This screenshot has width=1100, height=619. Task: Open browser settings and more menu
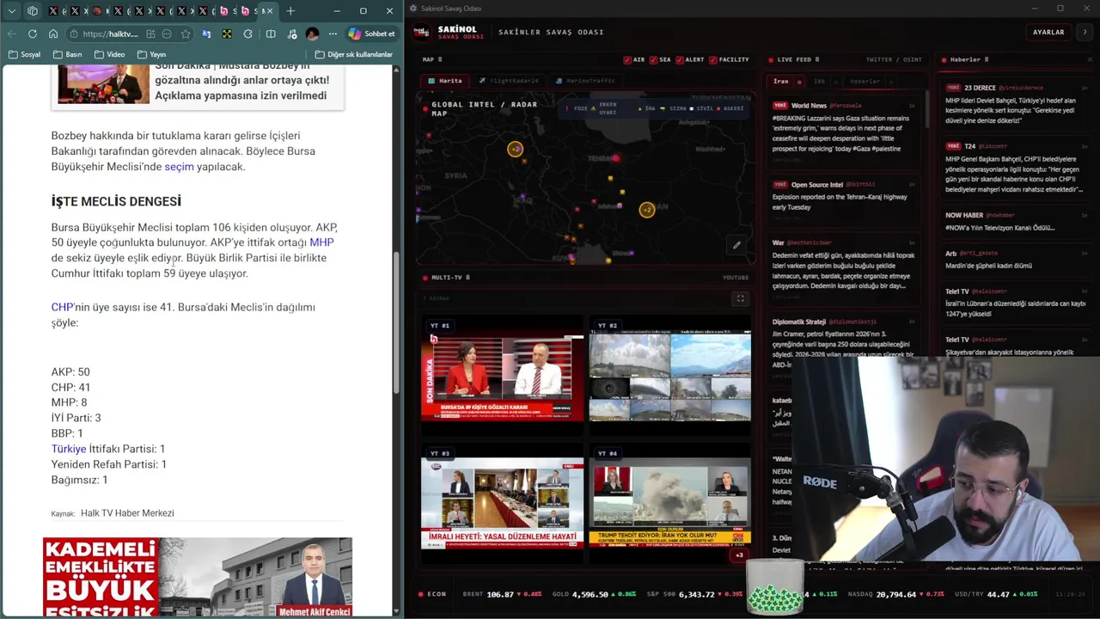[333, 34]
